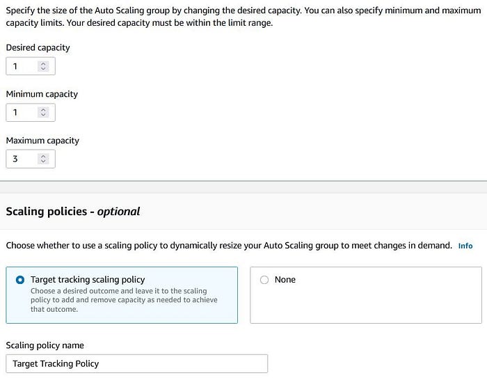Decrease Desired capacity with the down arrow
The width and height of the screenshot is (487, 378).
pos(43,69)
